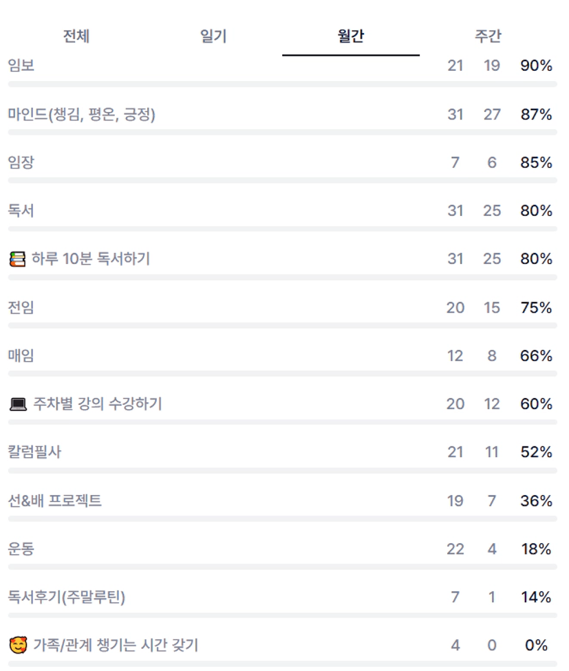Viewport: 569px width, 671px height.
Task: Select 하루 10분 독서하기 habit text
Action: [x=91, y=259]
